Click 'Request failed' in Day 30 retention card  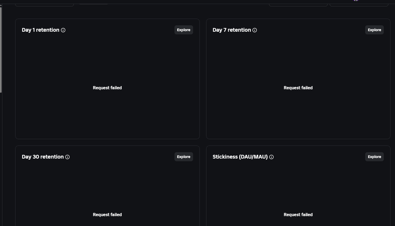click(x=107, y=215)
